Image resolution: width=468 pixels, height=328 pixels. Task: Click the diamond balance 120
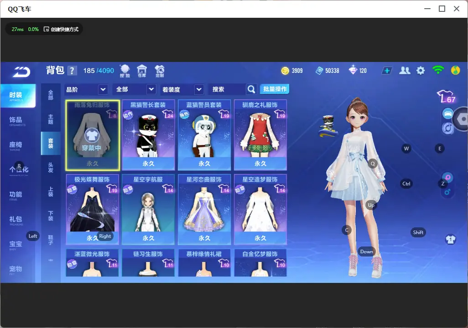click(358, 70)
